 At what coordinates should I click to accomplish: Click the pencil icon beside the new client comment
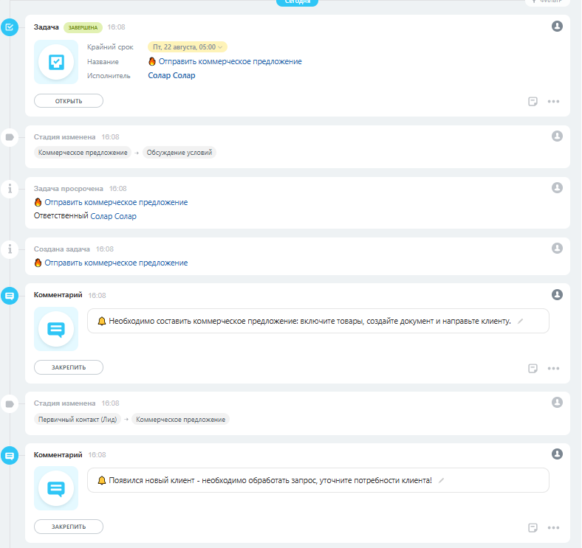pyautogui.click(x=441, y=480)
